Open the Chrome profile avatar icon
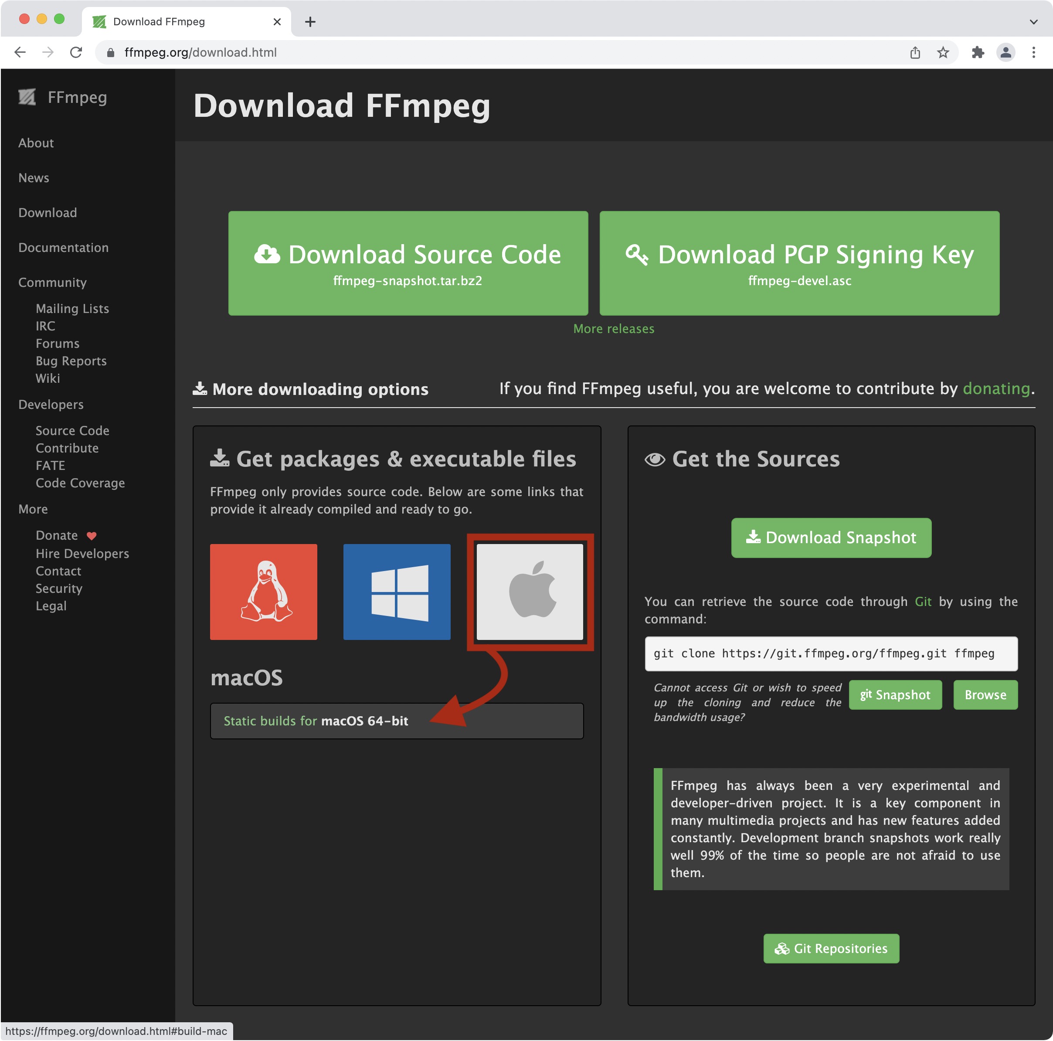The width and height of the screenshot is (1053, 1041). point(1005,52)
